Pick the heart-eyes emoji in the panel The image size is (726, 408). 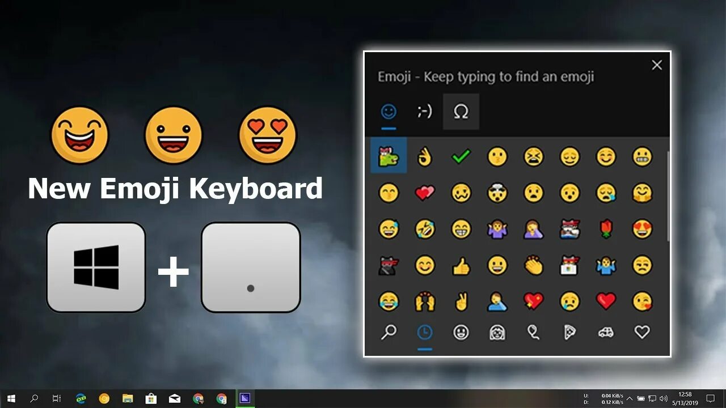click(x=642, y=229)
